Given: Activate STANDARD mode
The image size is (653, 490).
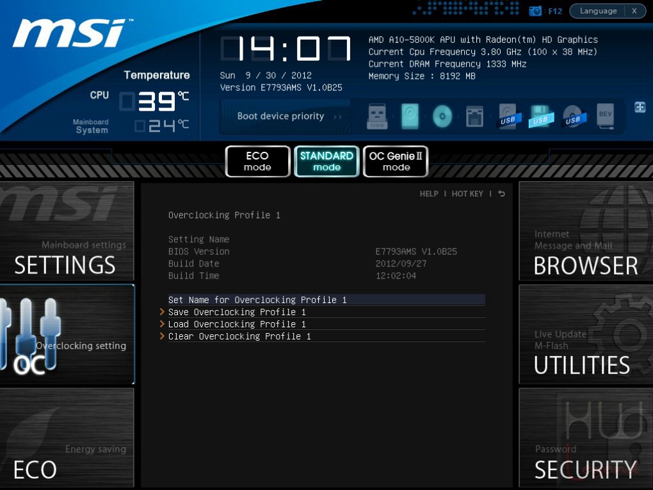Looking at the screenshot, I should click(326, 161).
